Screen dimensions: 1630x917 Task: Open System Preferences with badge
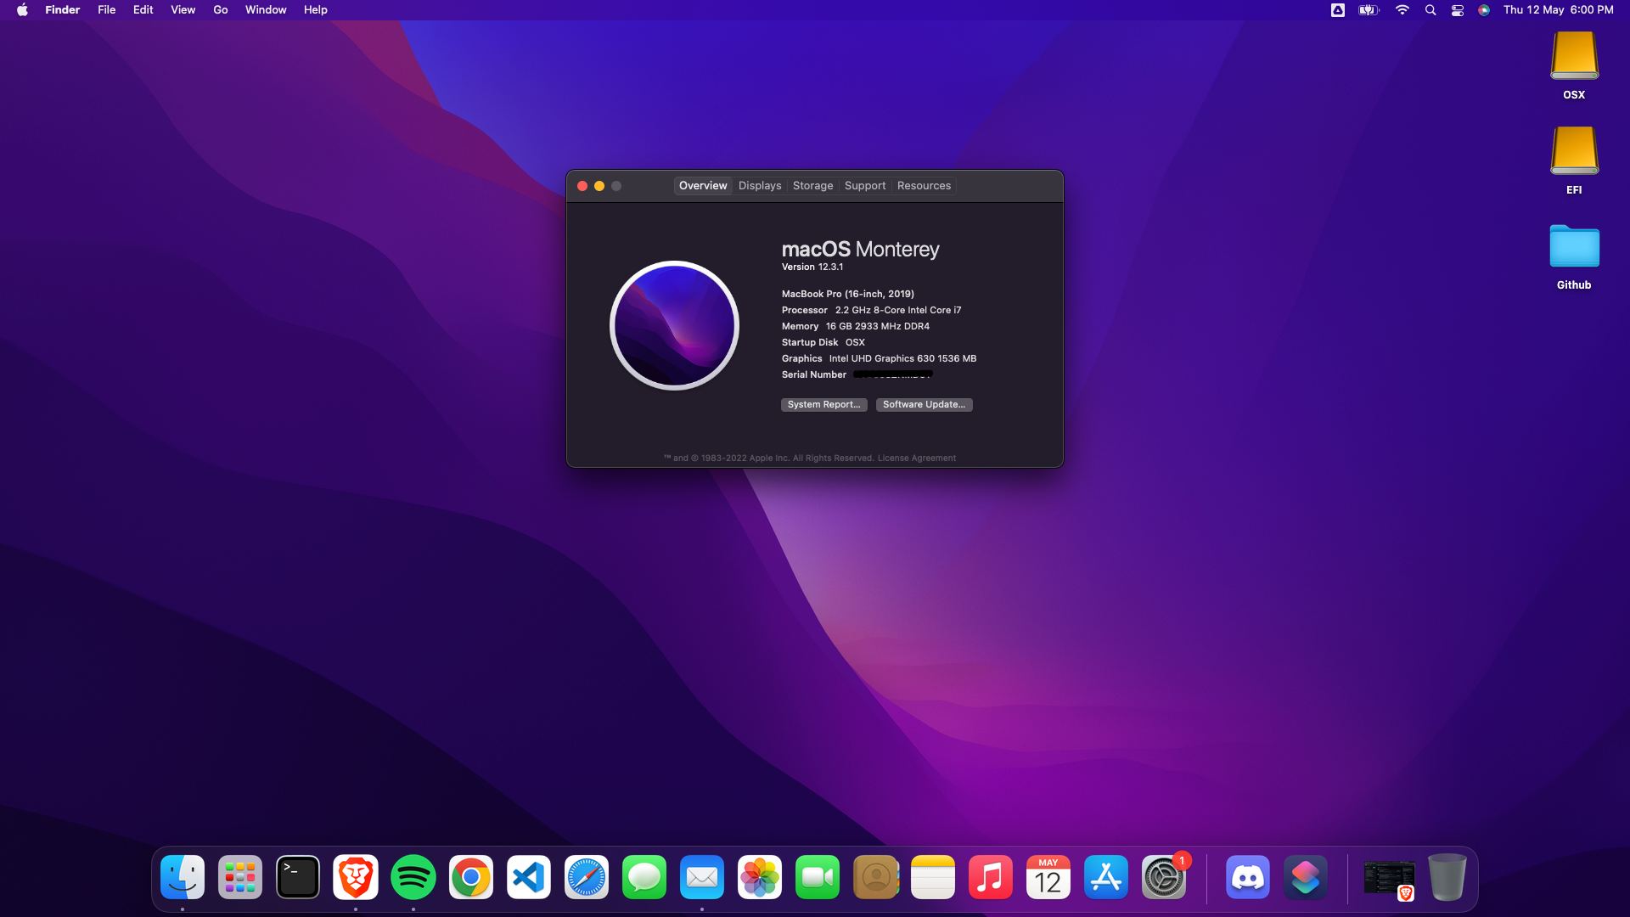tap(1163, 877)
